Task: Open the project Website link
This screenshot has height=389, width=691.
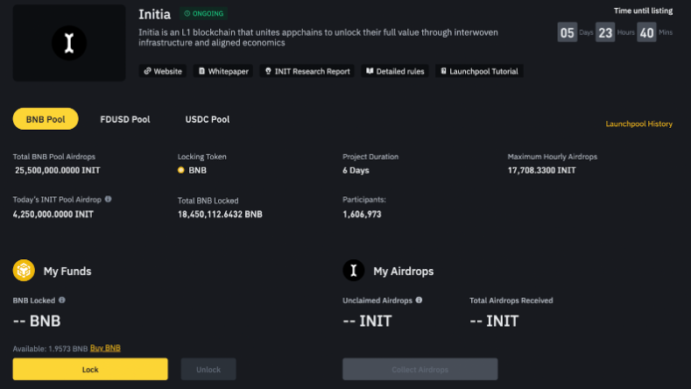Action: 163,71
